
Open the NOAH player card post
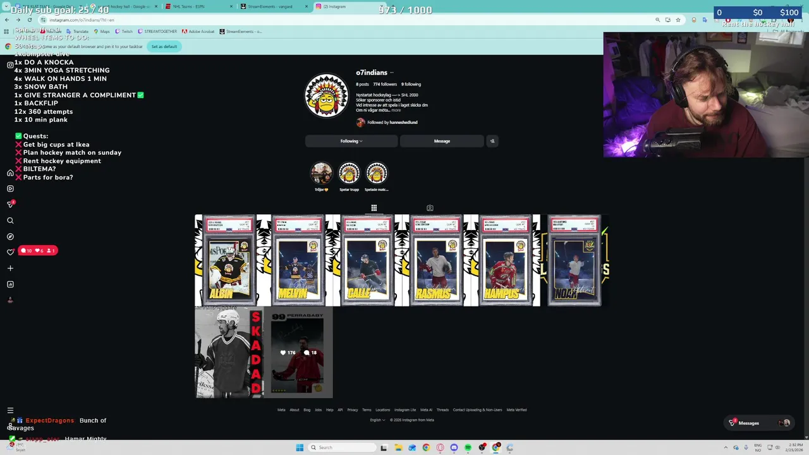pyautogui.click(x=575, y=260)
